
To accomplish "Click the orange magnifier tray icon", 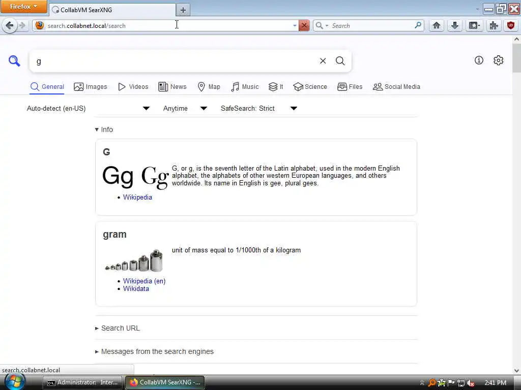I will [432, 383].
